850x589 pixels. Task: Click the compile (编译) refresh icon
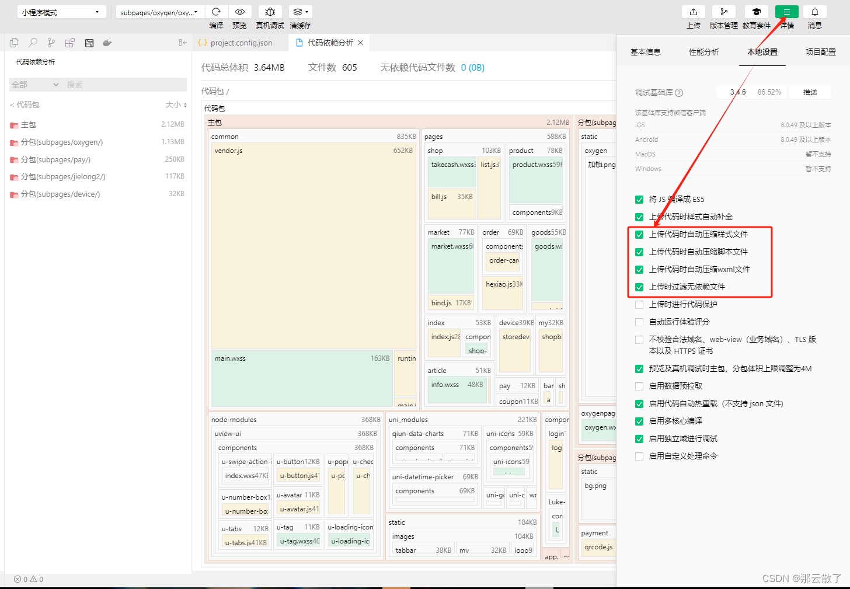click(x=216, y=12)
